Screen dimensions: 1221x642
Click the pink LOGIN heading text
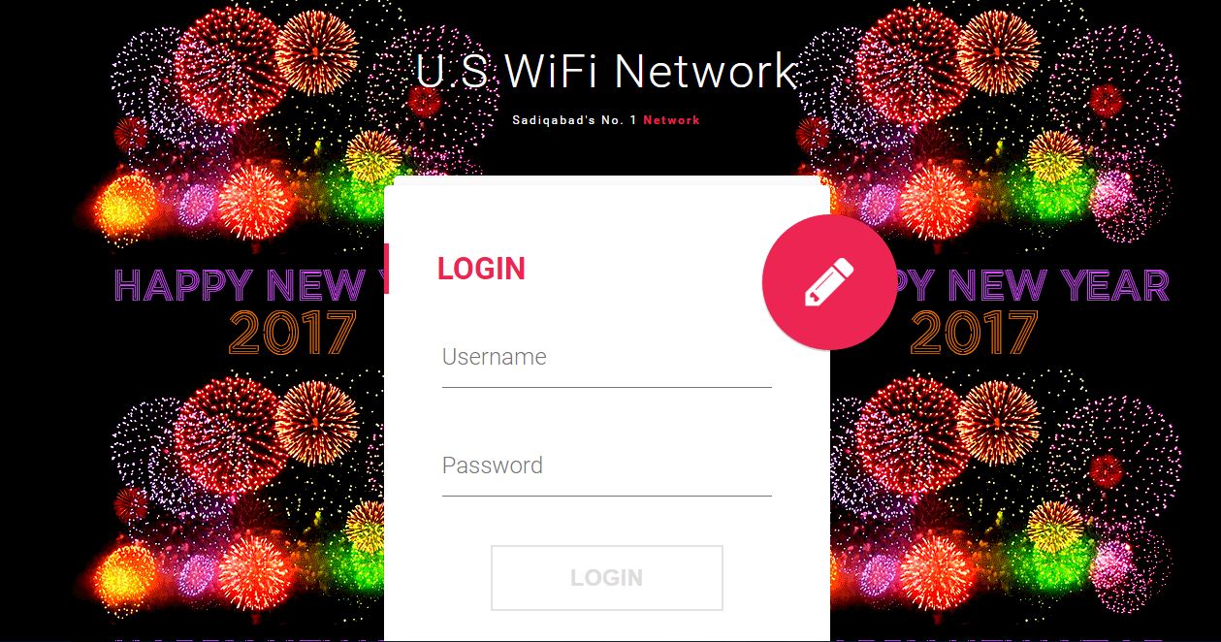tap(481, 269)
